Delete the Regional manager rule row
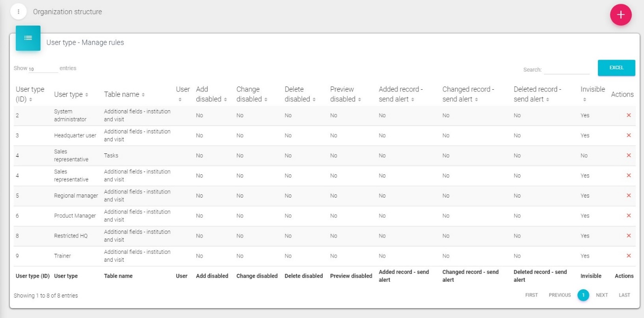The image size is (644, 318). (629, 196)
